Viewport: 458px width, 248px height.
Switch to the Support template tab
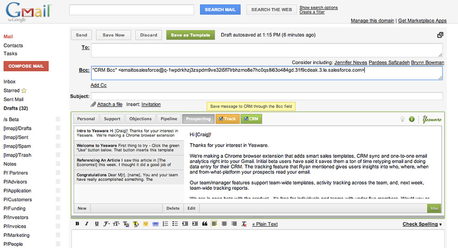[x=112, y=119]
